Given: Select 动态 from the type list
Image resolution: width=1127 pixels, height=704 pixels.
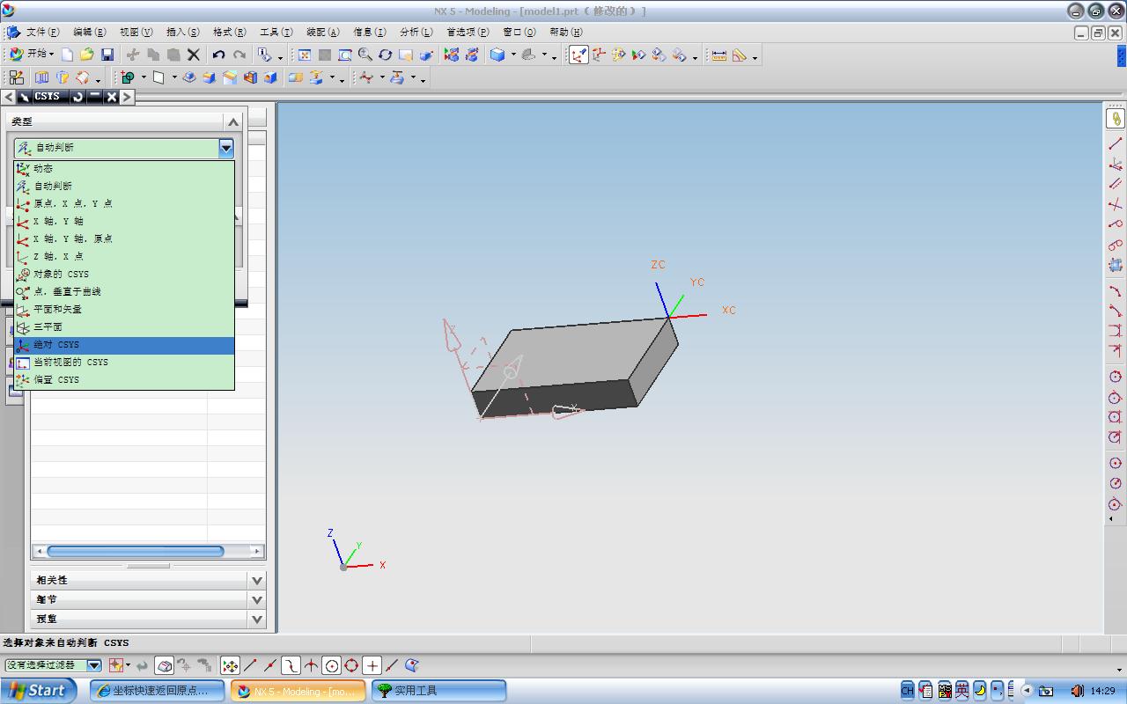Looking at the screenshot, I should (x=124, y=168).
